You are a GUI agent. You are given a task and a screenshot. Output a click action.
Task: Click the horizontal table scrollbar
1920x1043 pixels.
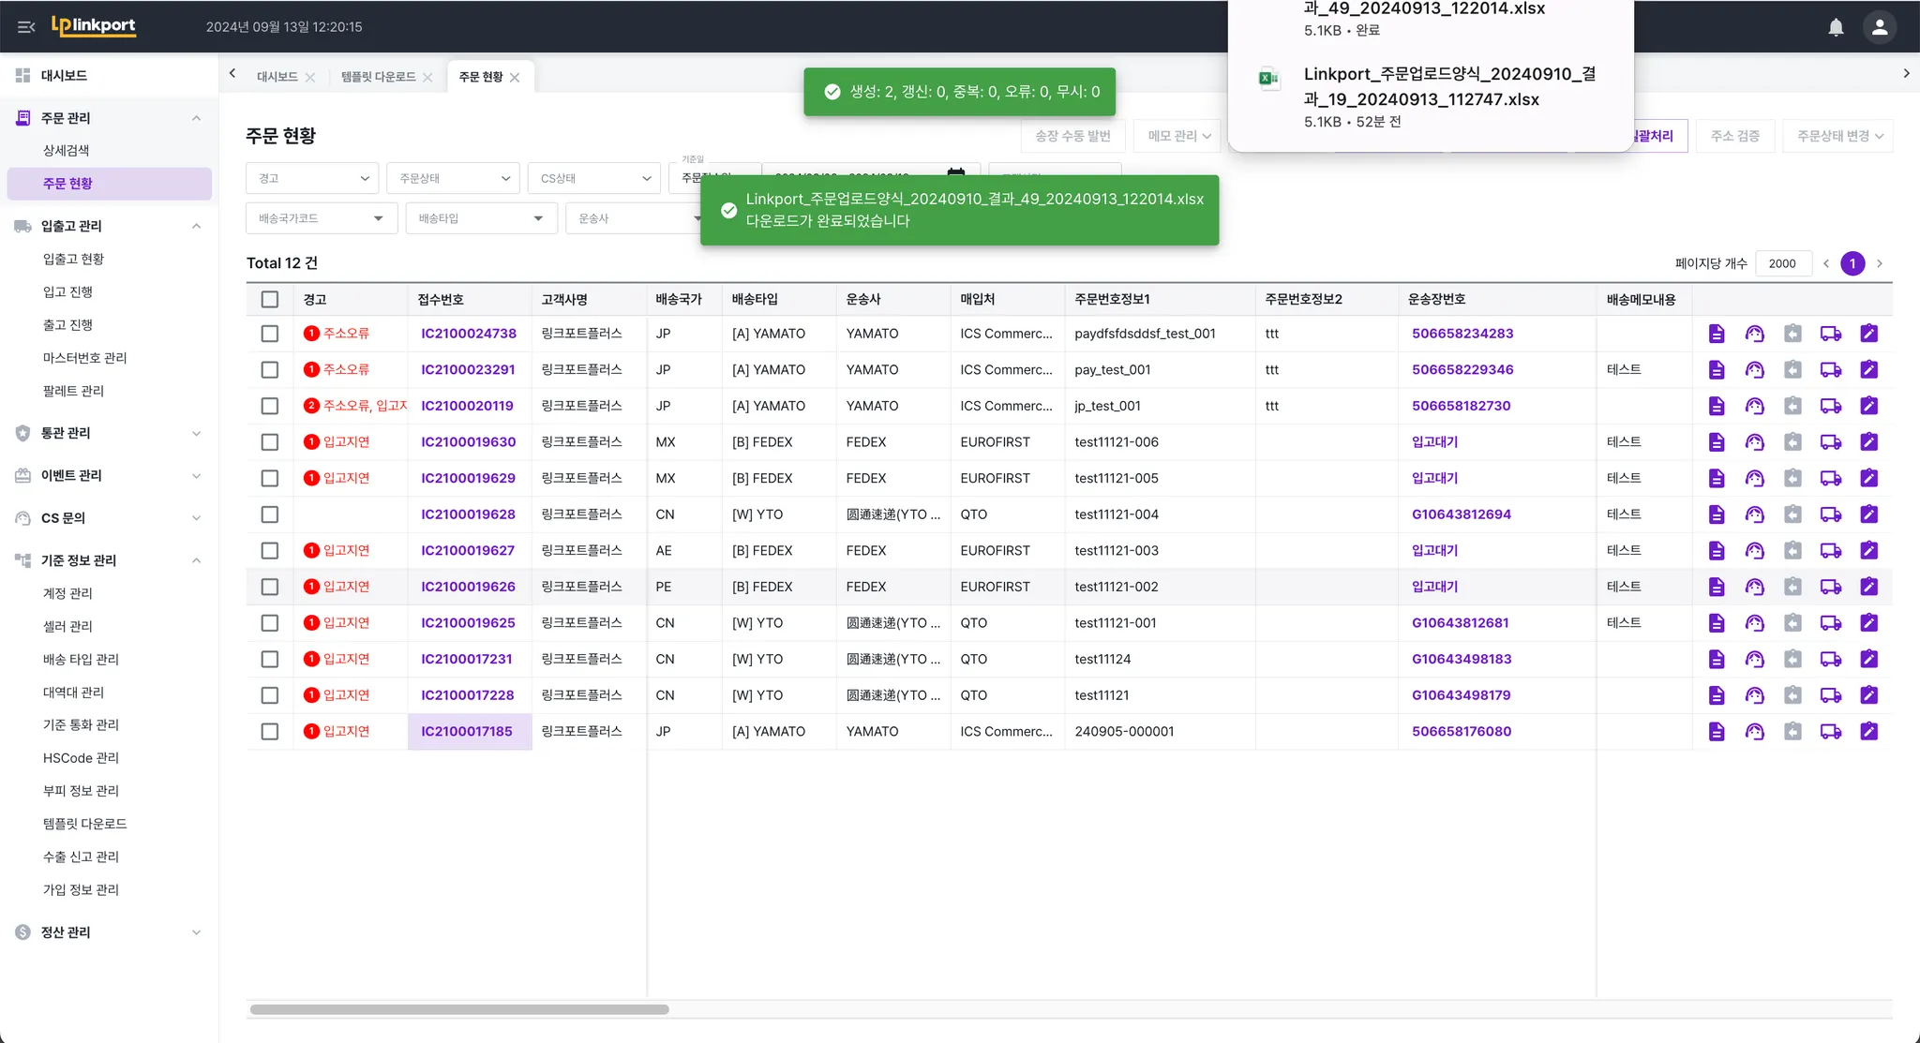pyautogui.click(x=459, y=1009)
